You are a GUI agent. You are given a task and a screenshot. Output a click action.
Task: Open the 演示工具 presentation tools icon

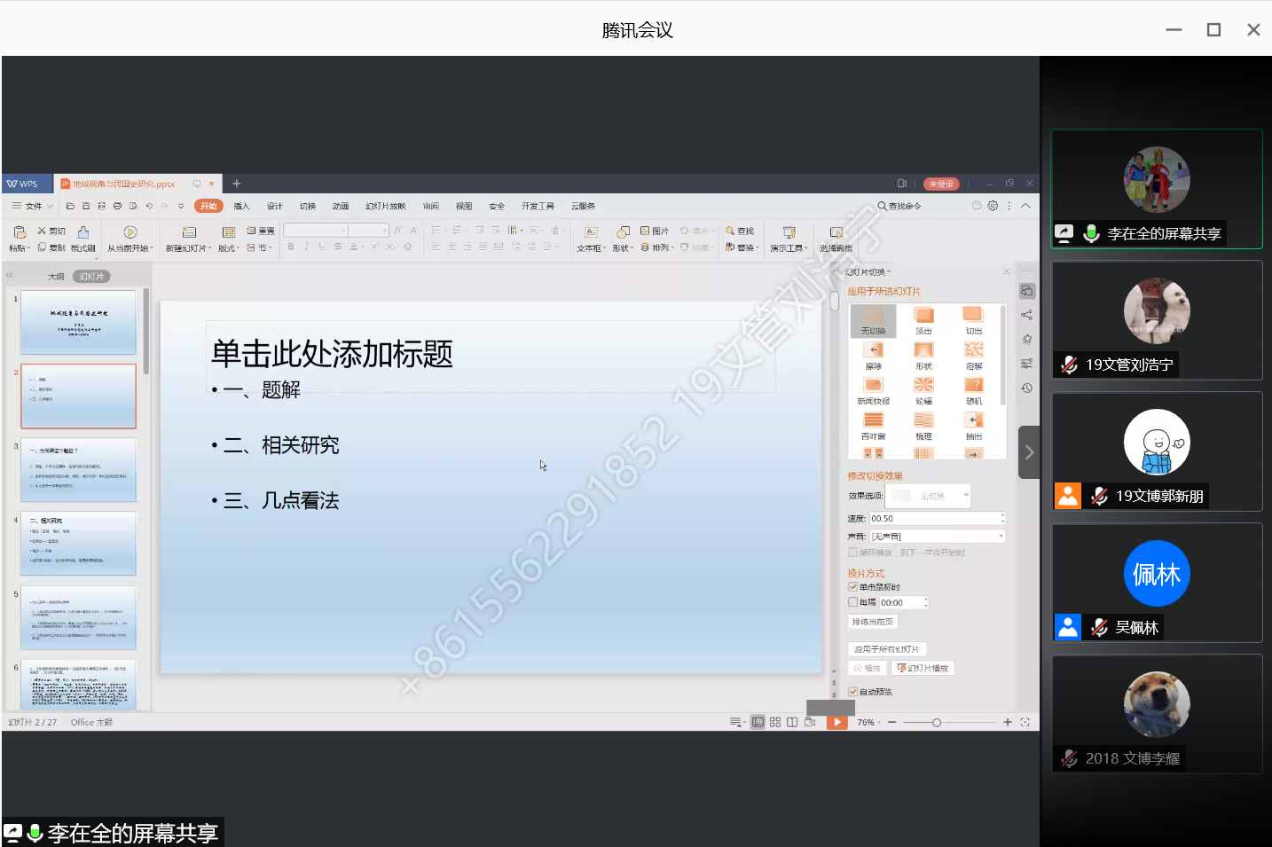(x=789, y=232)
